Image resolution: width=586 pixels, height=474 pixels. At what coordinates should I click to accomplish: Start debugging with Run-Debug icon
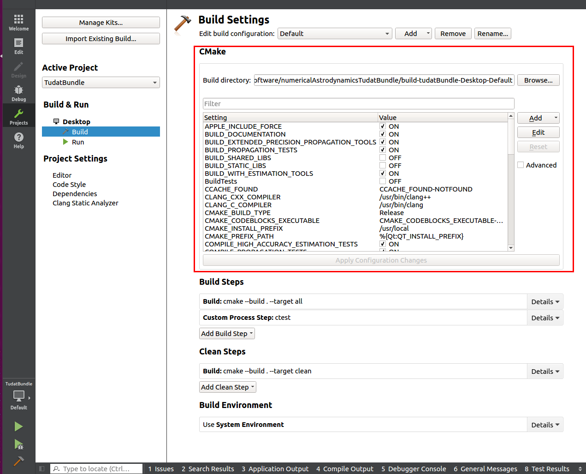(18, 444)
